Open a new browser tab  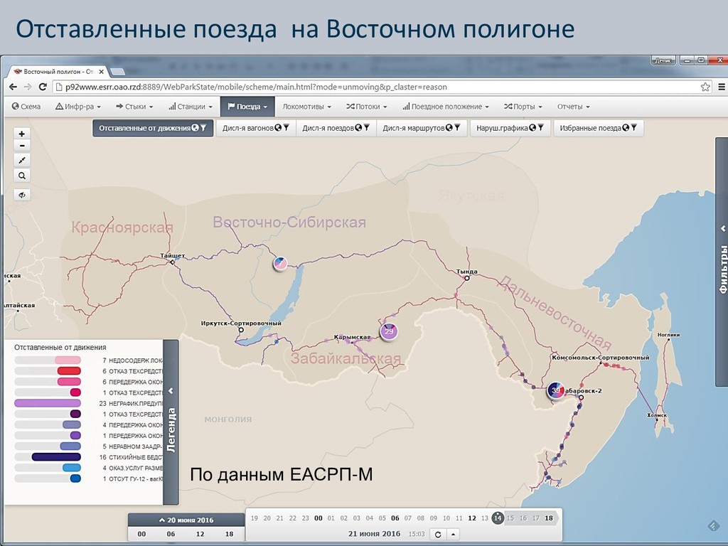(x=117, y=72)
